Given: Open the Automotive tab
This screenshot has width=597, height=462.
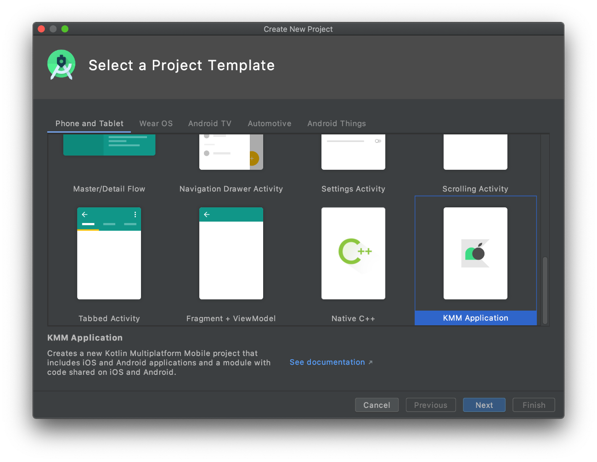Looking at the screenshot, I should [x=270, y=123].
